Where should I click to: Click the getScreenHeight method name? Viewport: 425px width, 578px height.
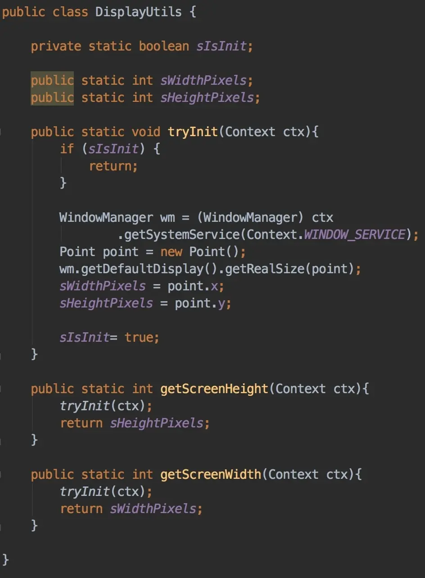(x=214, y=389)
